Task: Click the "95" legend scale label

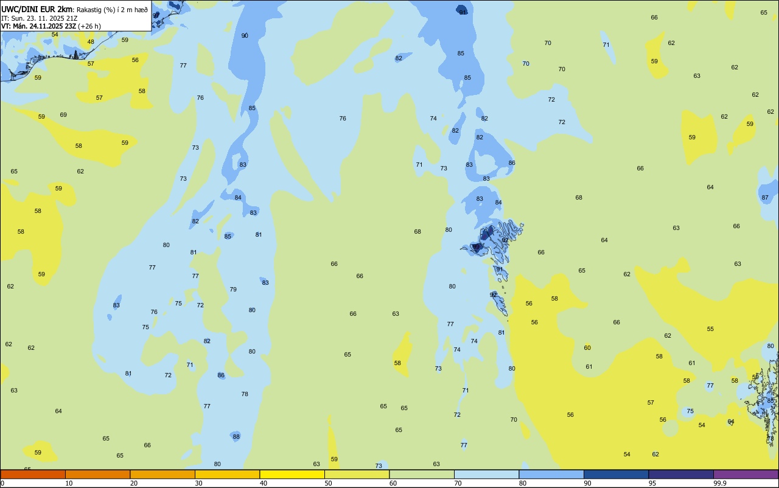Action: [652, 483]
